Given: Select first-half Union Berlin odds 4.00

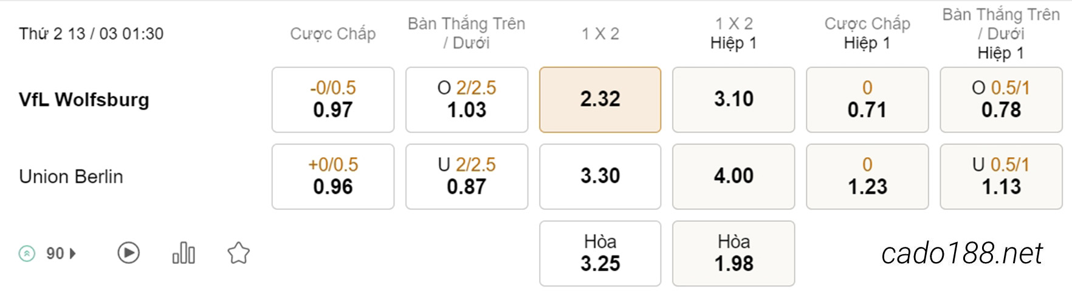Looking at the screenshot, I should pyautogui.click(x=734, y=177).
